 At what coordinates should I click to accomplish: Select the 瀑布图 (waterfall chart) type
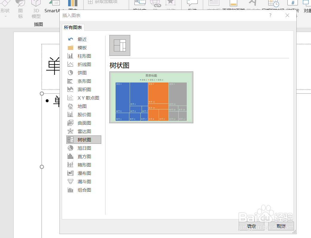(84, 173)
